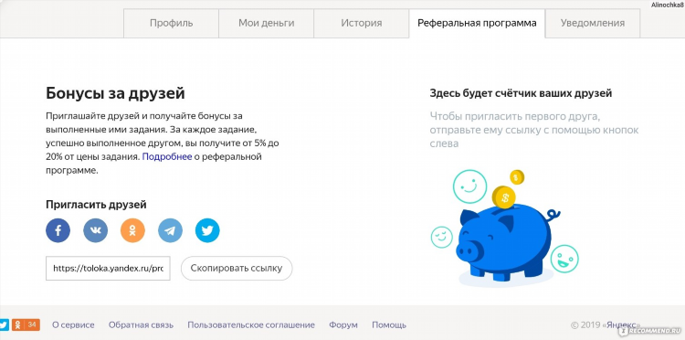685x340 pixels.
Task: Switch to the Мои деньги tab
Action: click(x=266, y=23)
